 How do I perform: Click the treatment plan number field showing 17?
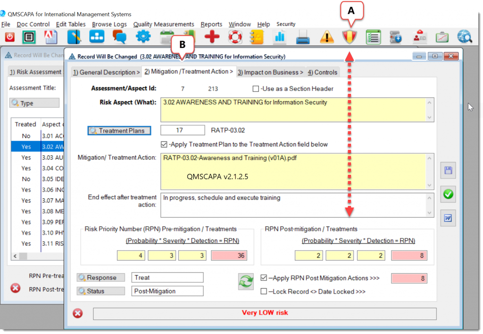point(183,130)
